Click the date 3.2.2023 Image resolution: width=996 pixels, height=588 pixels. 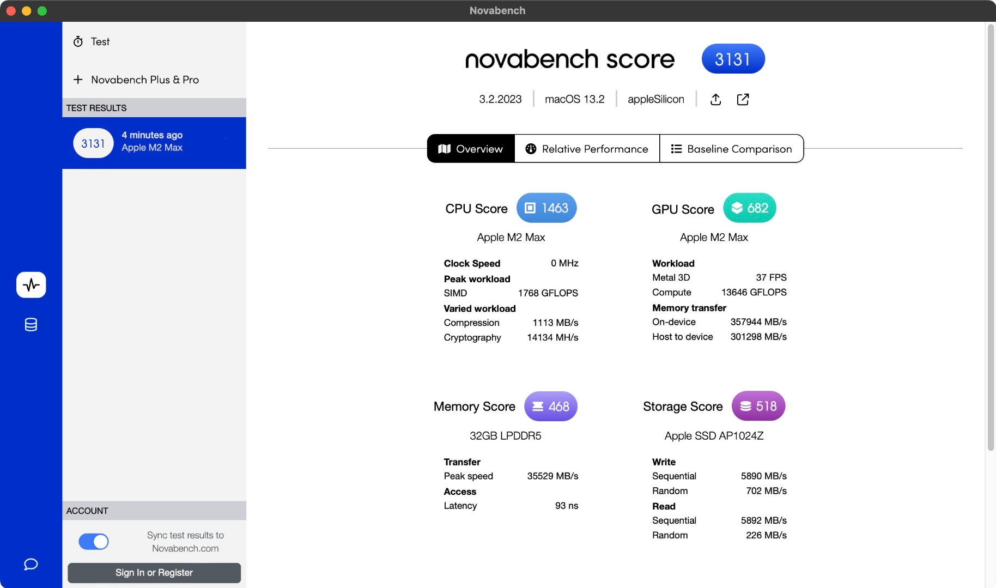point(500,99)
